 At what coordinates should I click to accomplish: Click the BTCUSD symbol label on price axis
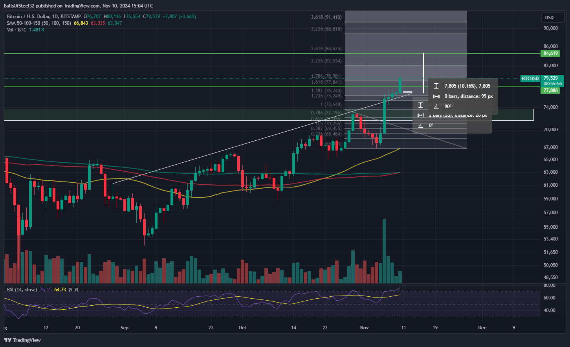pos(530,79)
